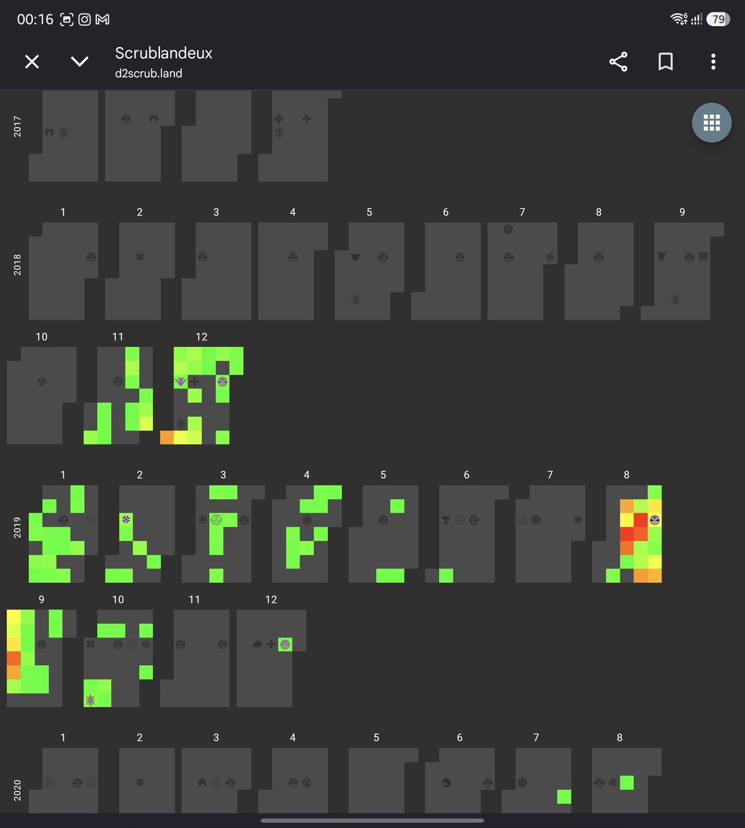Click month label "9" above September 2018
This screenshot has height=828, width=745.
[682, 212]
